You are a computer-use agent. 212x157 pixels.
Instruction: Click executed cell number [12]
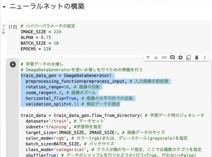pyautogui.click(x=13, y=27)
